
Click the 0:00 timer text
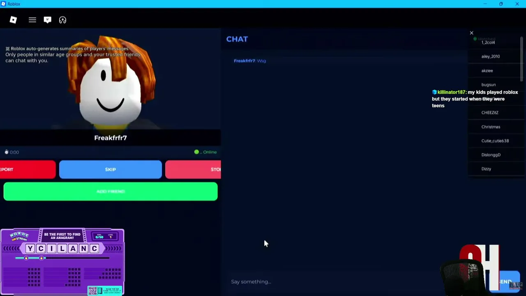point(14,152)
